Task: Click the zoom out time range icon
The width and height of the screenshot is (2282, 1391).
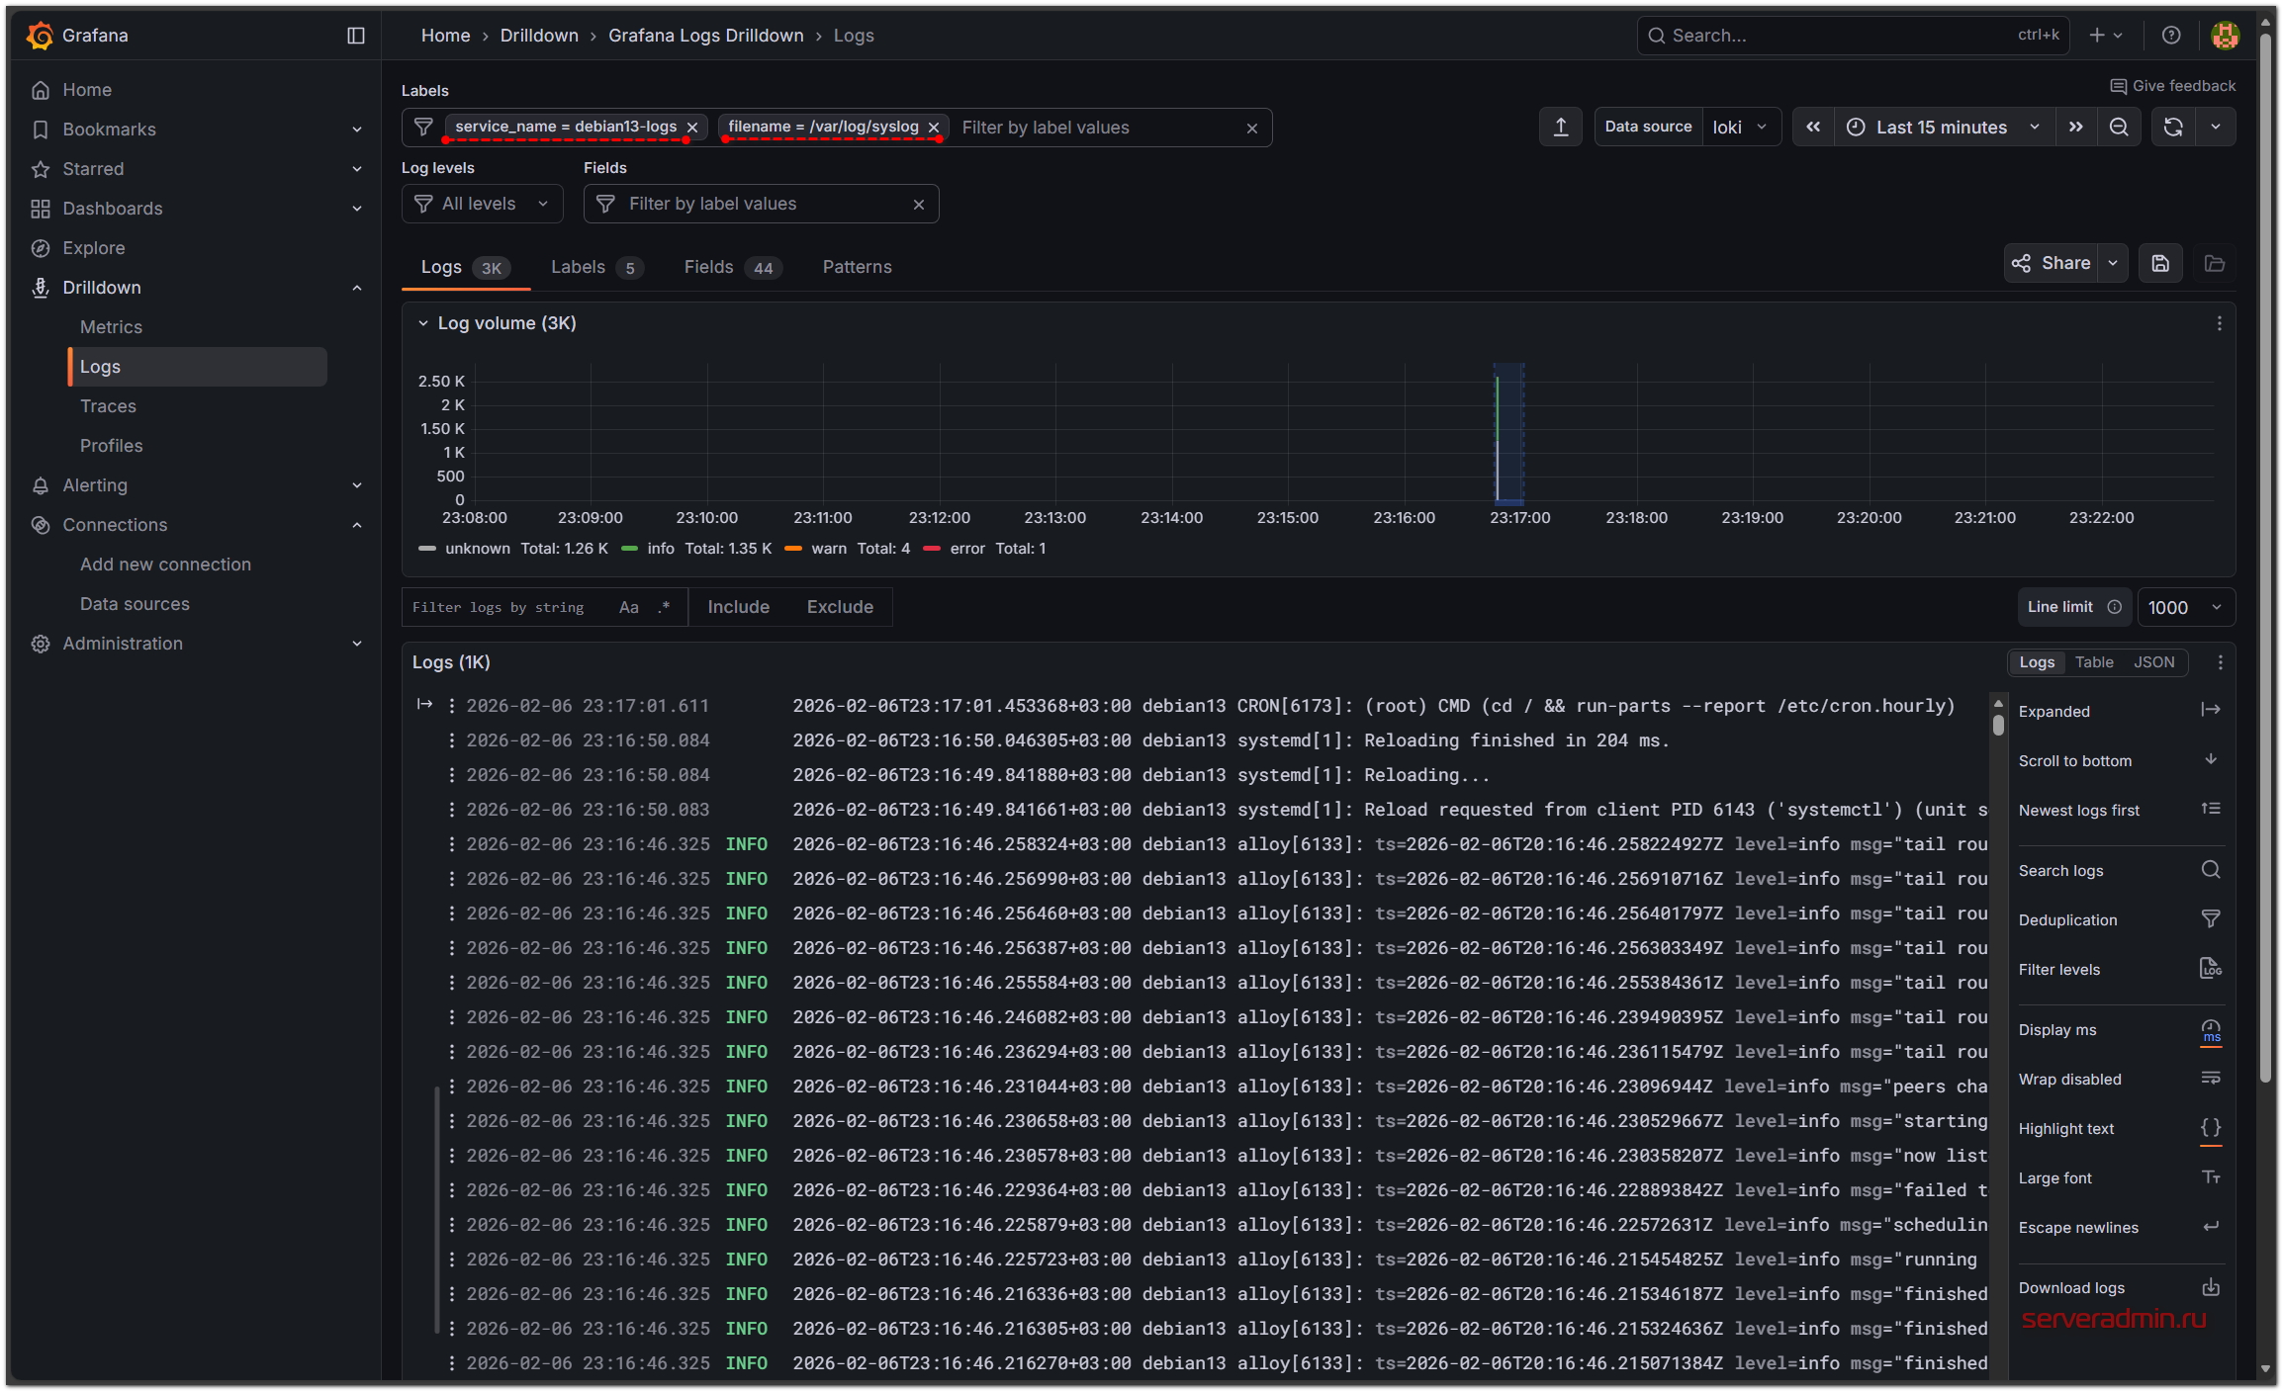Action: pos(2119,128)
